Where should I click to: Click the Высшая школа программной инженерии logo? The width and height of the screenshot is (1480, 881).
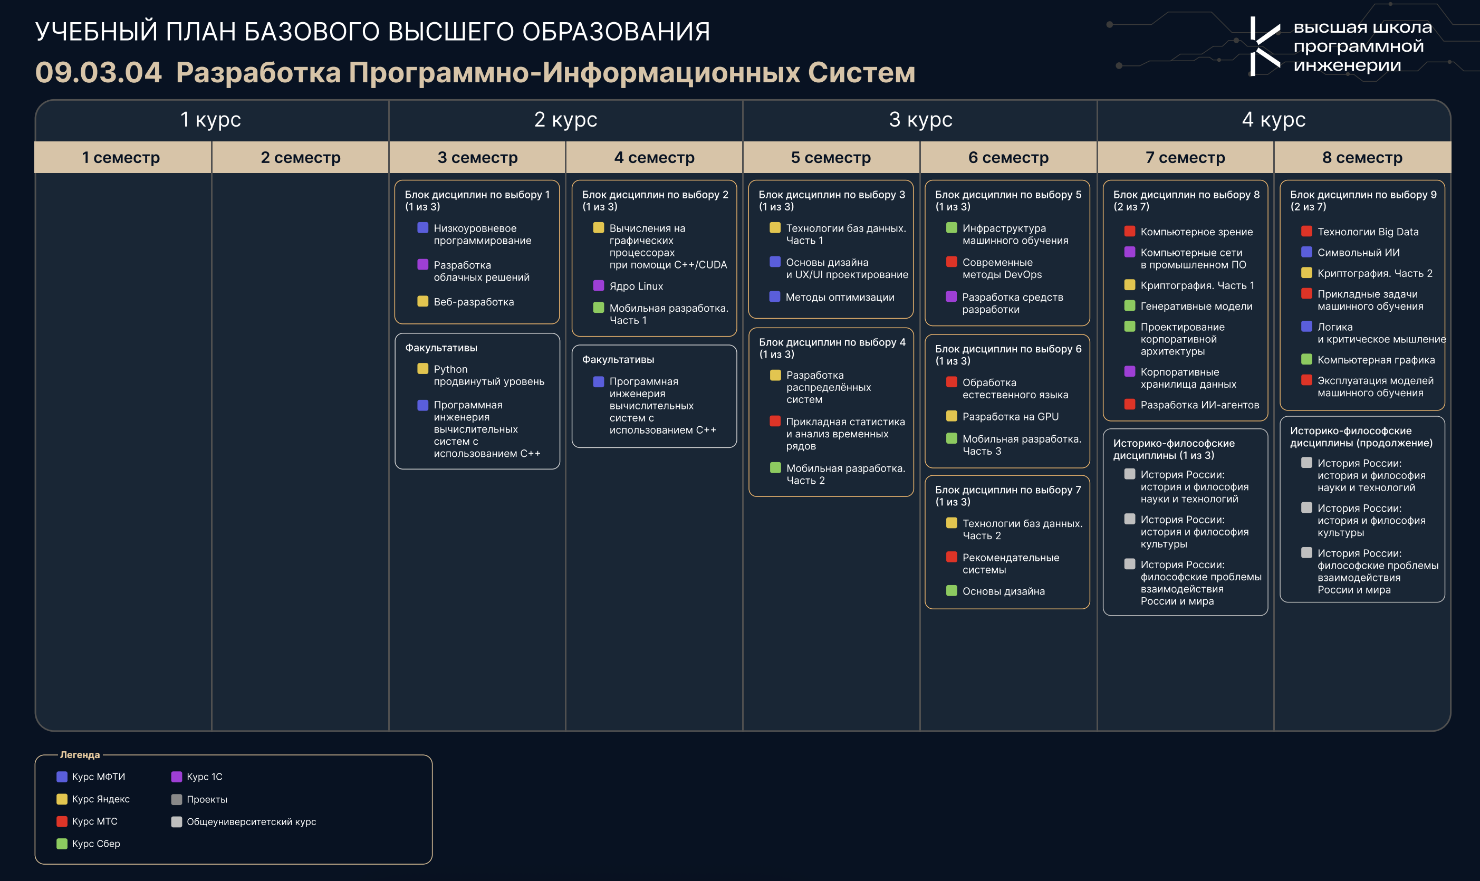coord(1341,46)
